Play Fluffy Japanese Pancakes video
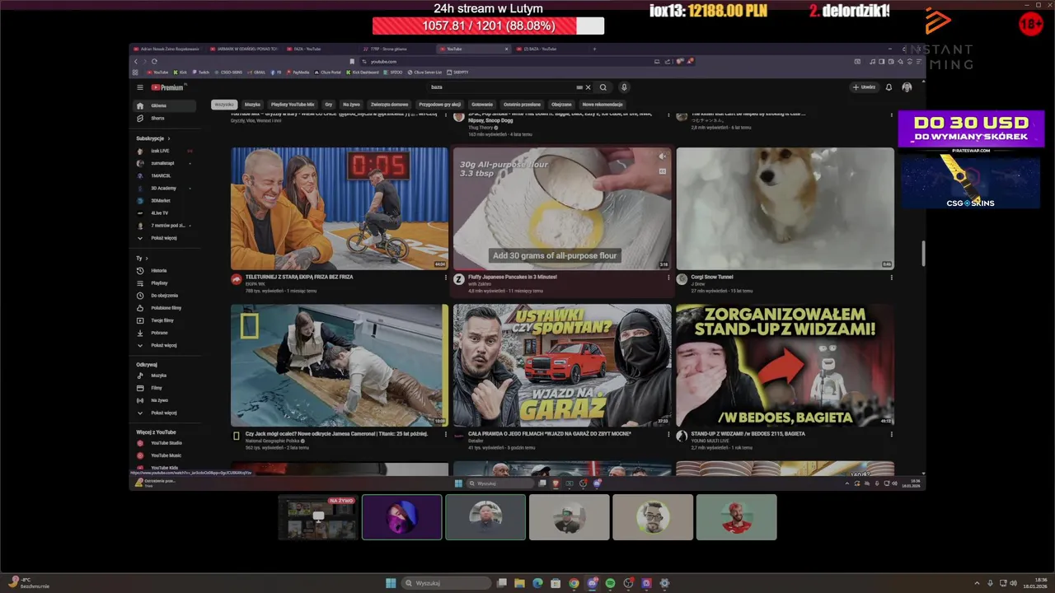The image size is (1055, 593). (562, 208)
